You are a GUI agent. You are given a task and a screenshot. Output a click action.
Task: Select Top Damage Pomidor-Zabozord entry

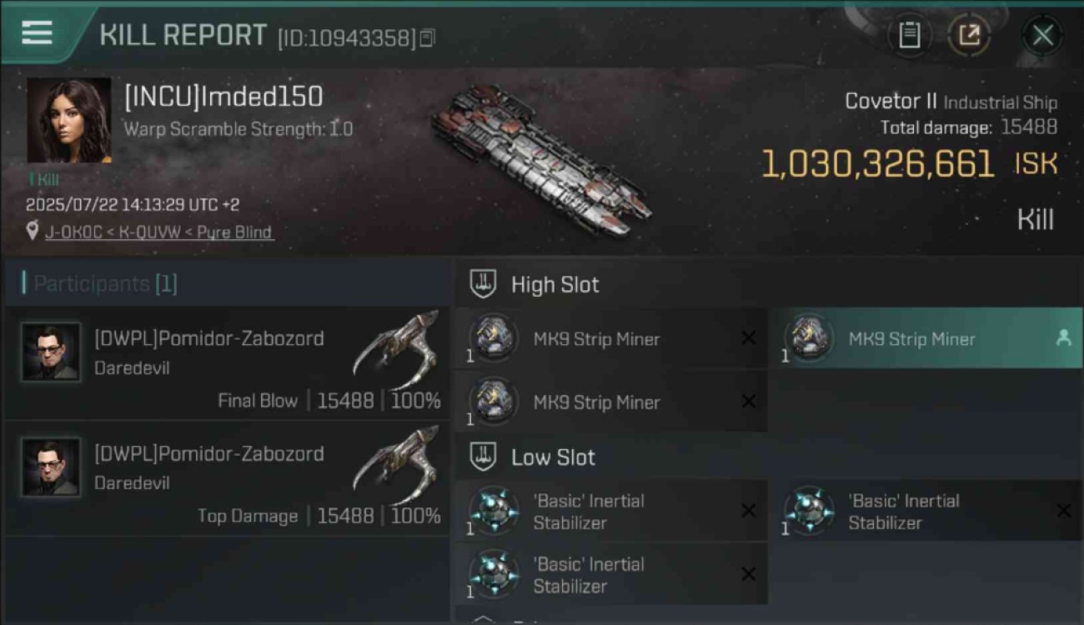tap(227, 478)
